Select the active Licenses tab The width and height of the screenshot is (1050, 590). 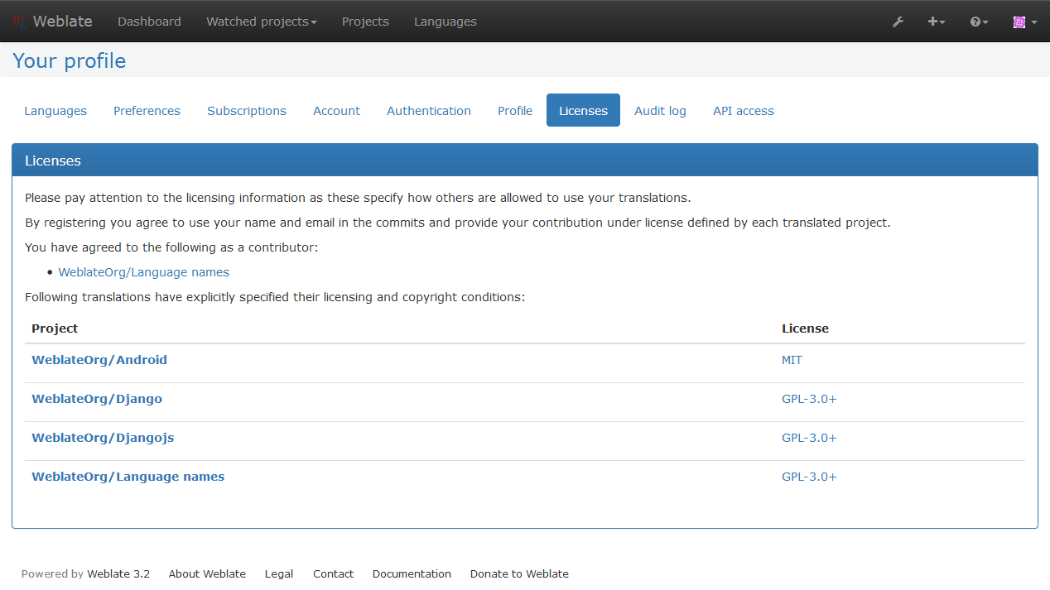tap(583, 111)
